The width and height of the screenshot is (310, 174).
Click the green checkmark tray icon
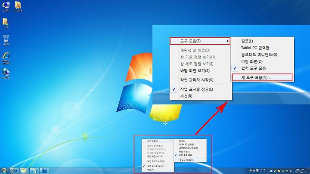[251, 171]
